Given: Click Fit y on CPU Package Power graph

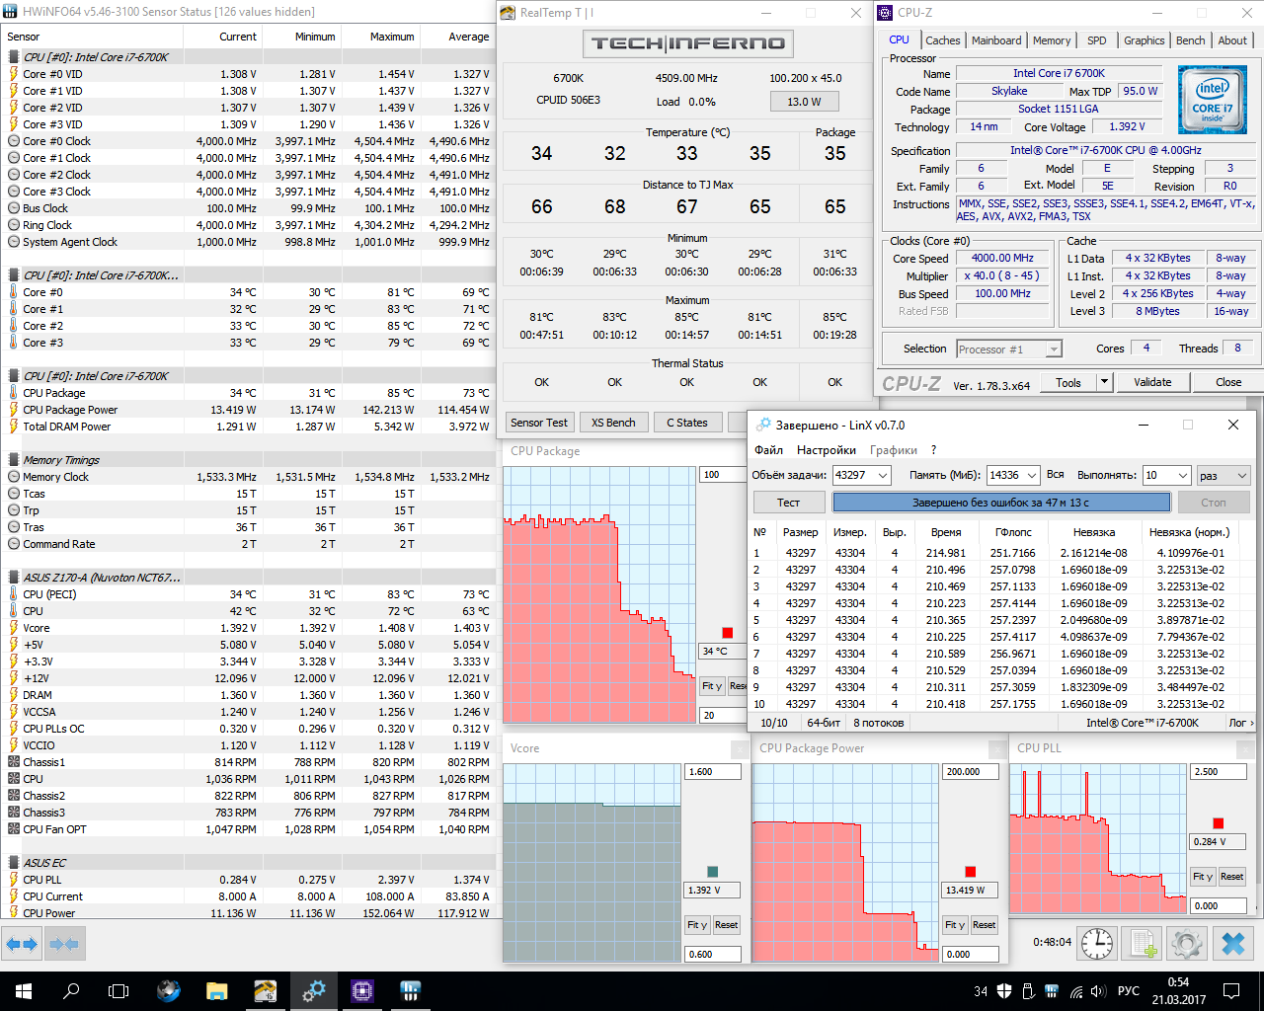Looking at the screenshot, I should pyautogui.click(x=954, y=925).
